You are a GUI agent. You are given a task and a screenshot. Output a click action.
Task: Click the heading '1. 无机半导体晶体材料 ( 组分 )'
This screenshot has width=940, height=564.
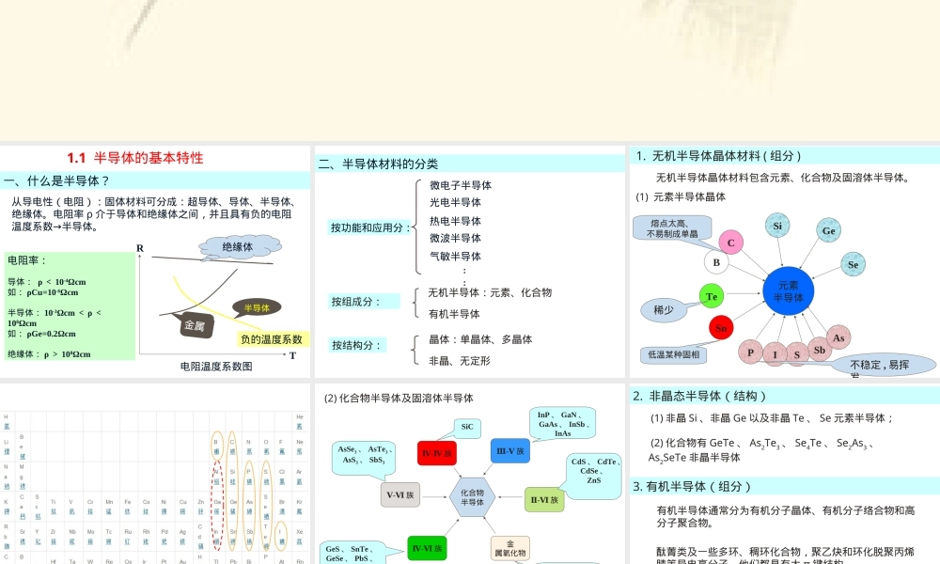[718, 156]
